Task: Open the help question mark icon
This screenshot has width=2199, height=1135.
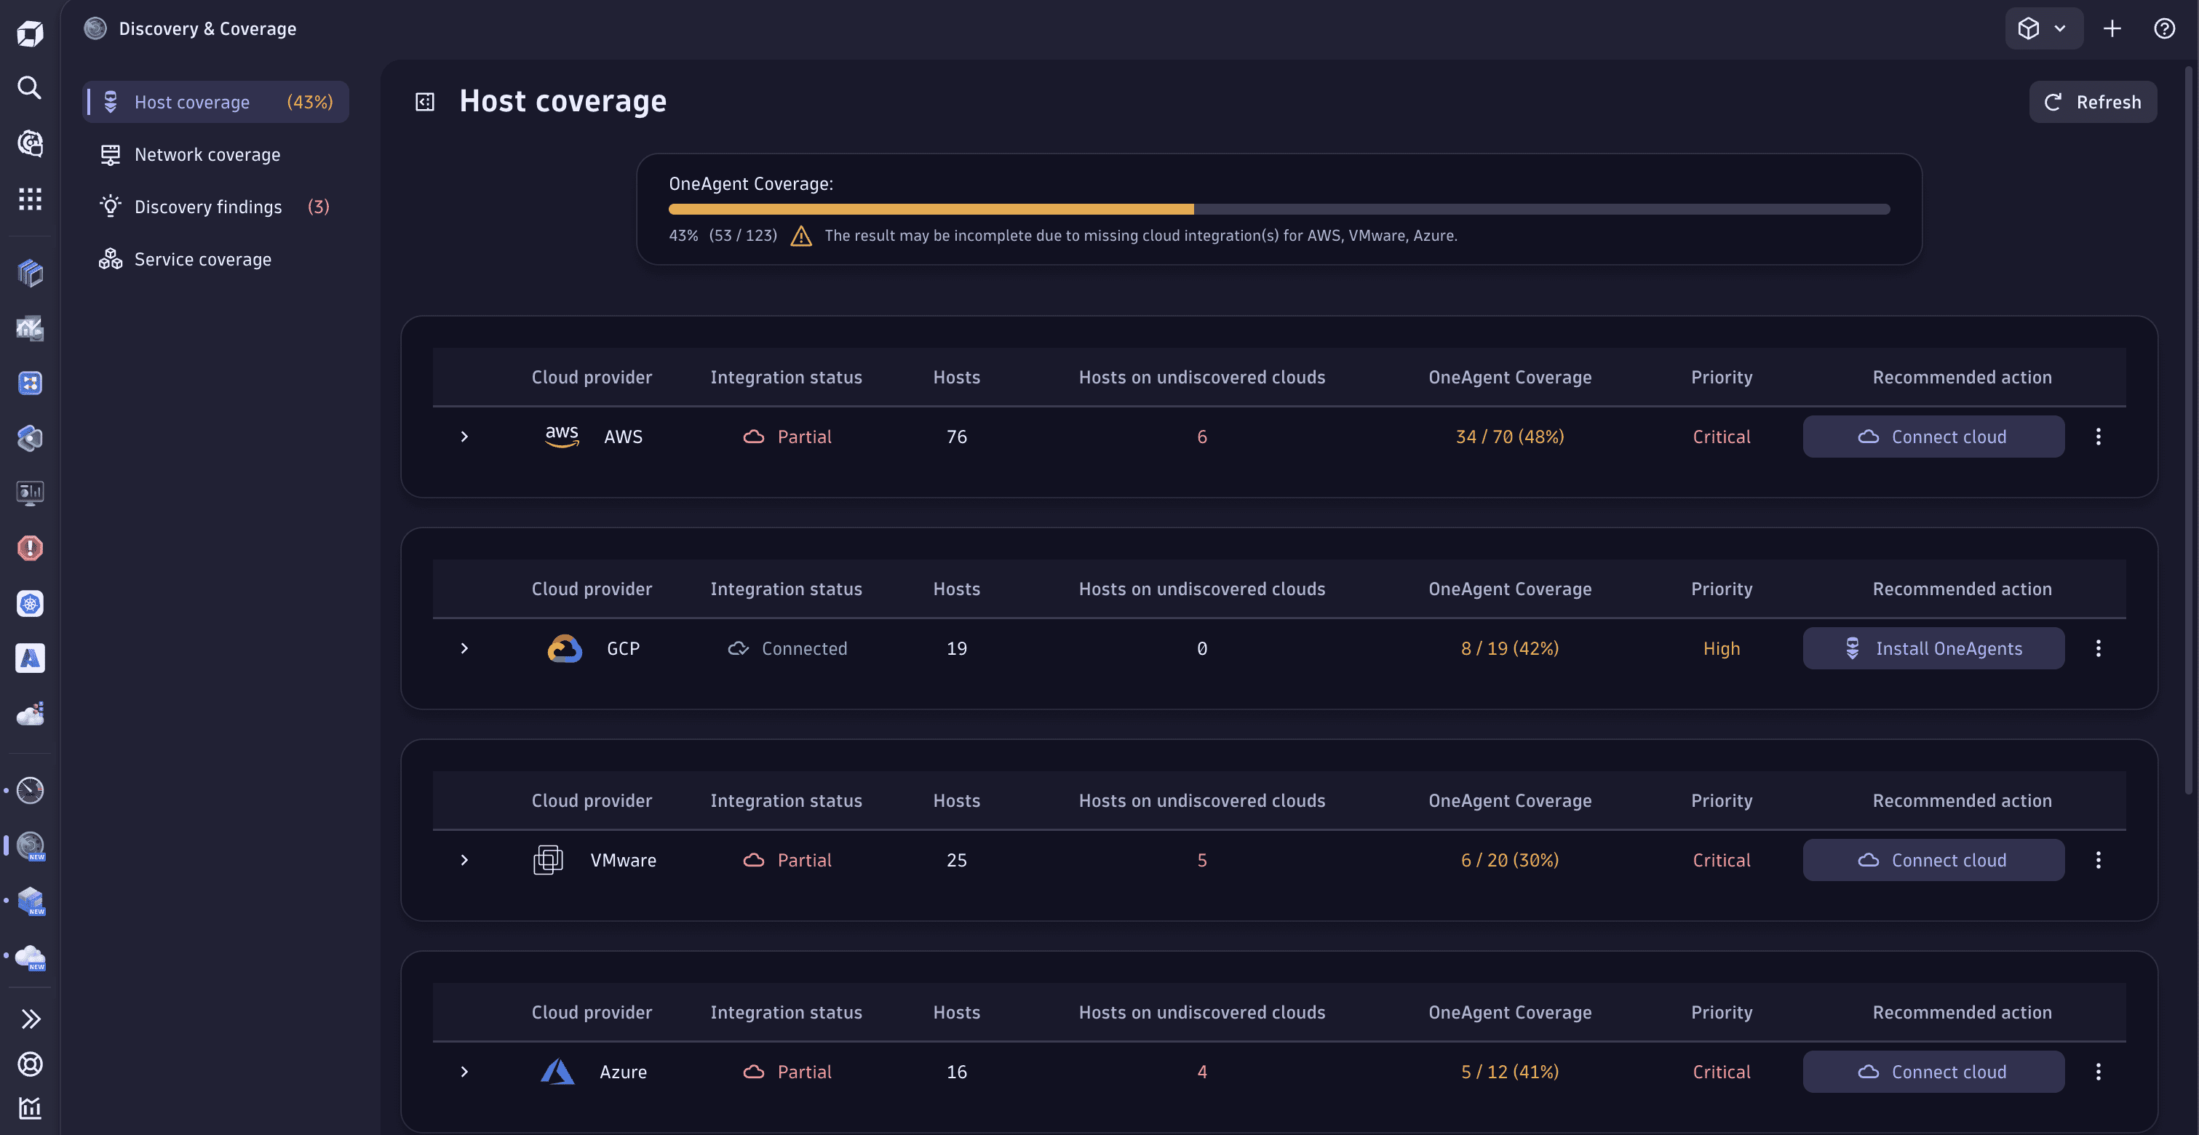Action: pos(2164,29)
